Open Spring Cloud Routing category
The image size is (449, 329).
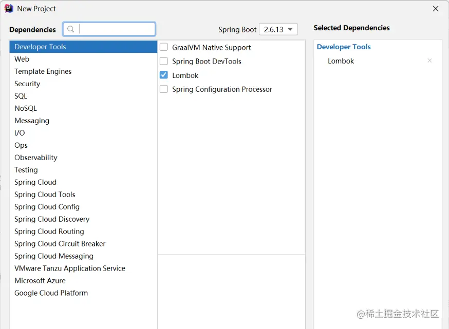[x=83, y=231]
